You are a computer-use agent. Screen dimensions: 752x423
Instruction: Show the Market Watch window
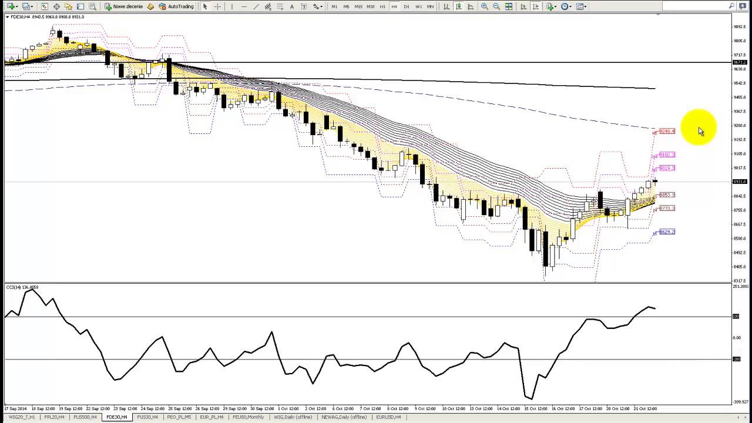[x=44, y=6]
